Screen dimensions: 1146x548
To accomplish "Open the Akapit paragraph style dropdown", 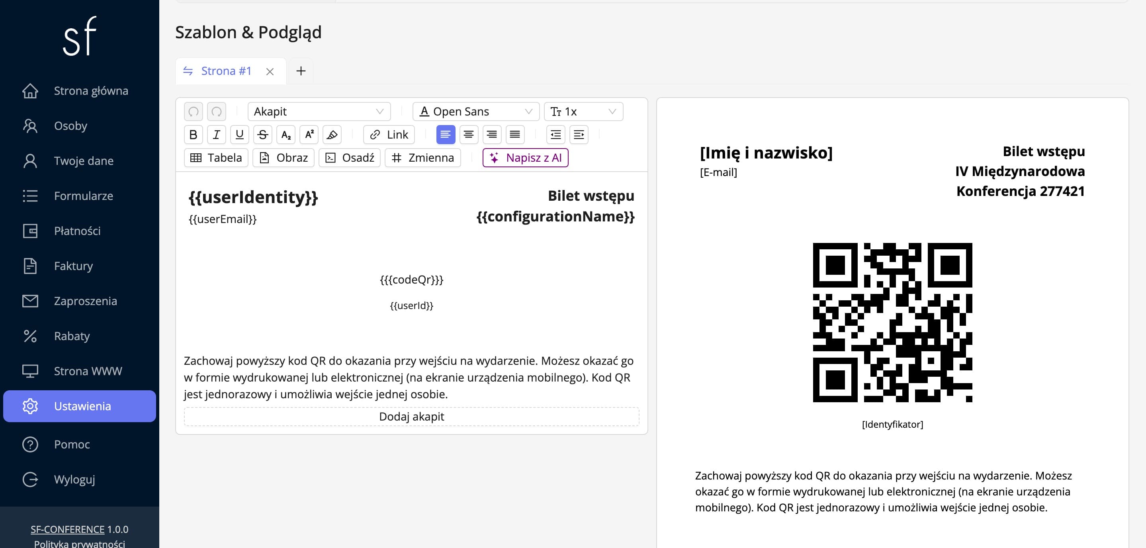I will pyautogui.click(x=319, y=111).
